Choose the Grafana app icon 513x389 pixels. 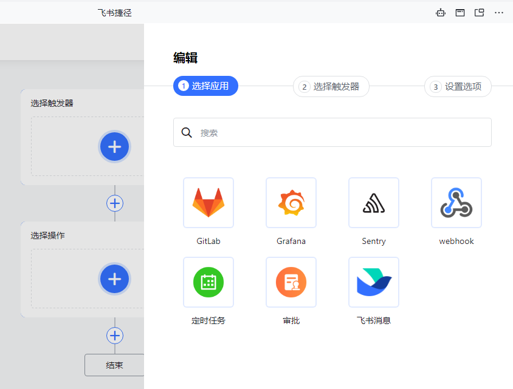[x=291, y=203]
